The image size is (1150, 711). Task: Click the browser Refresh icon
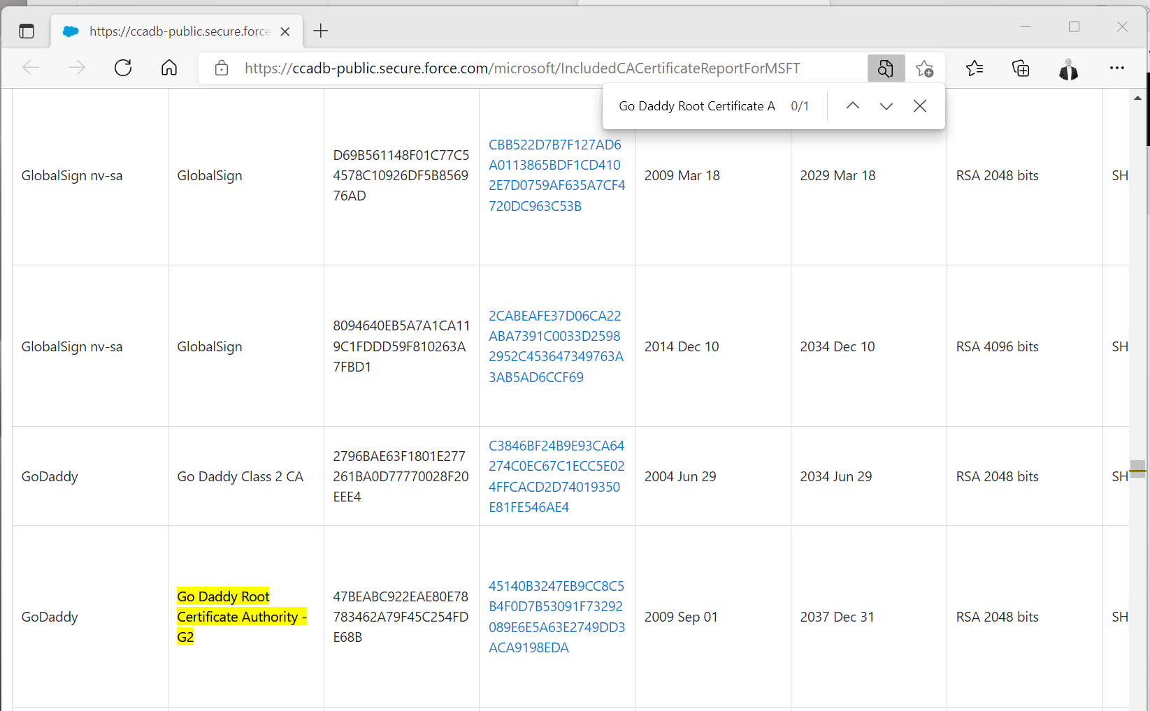[x=123, y=68]
